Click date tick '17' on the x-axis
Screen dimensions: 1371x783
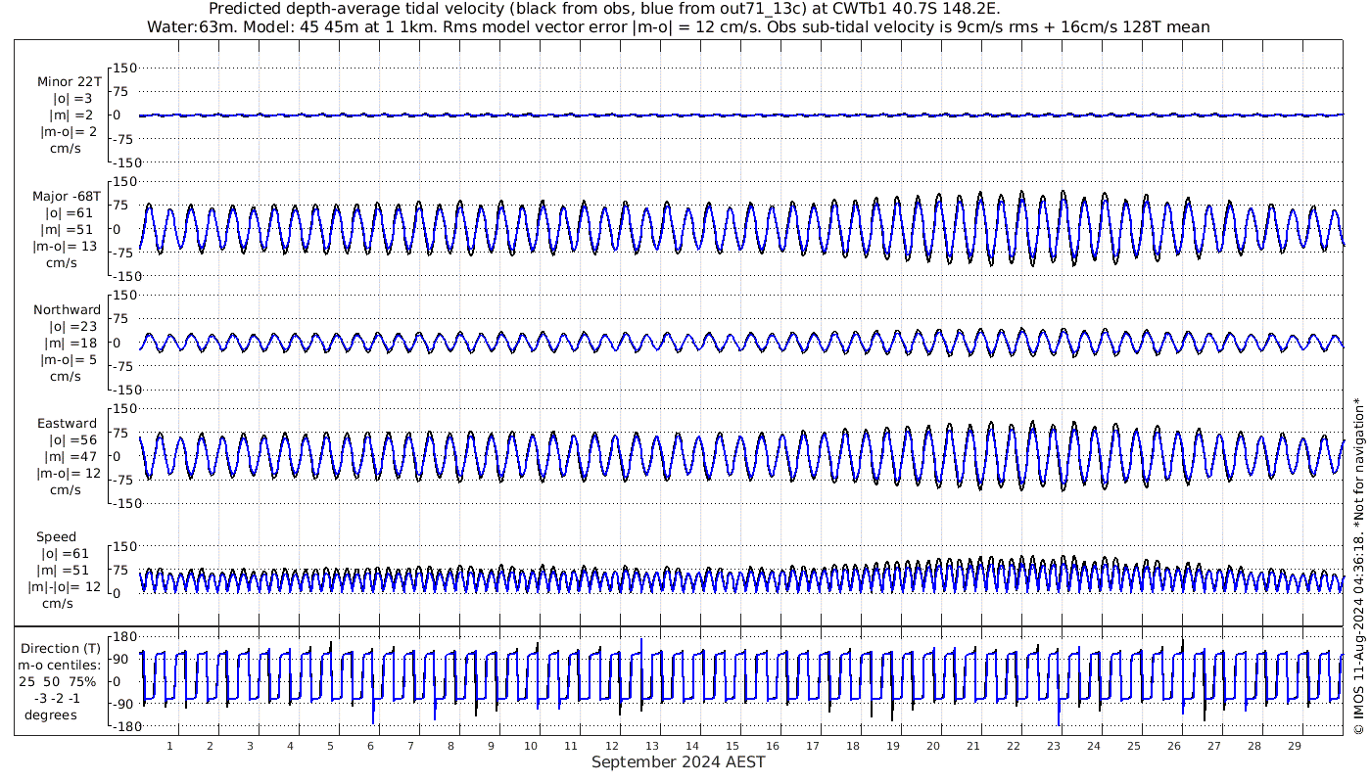(812, 746)
